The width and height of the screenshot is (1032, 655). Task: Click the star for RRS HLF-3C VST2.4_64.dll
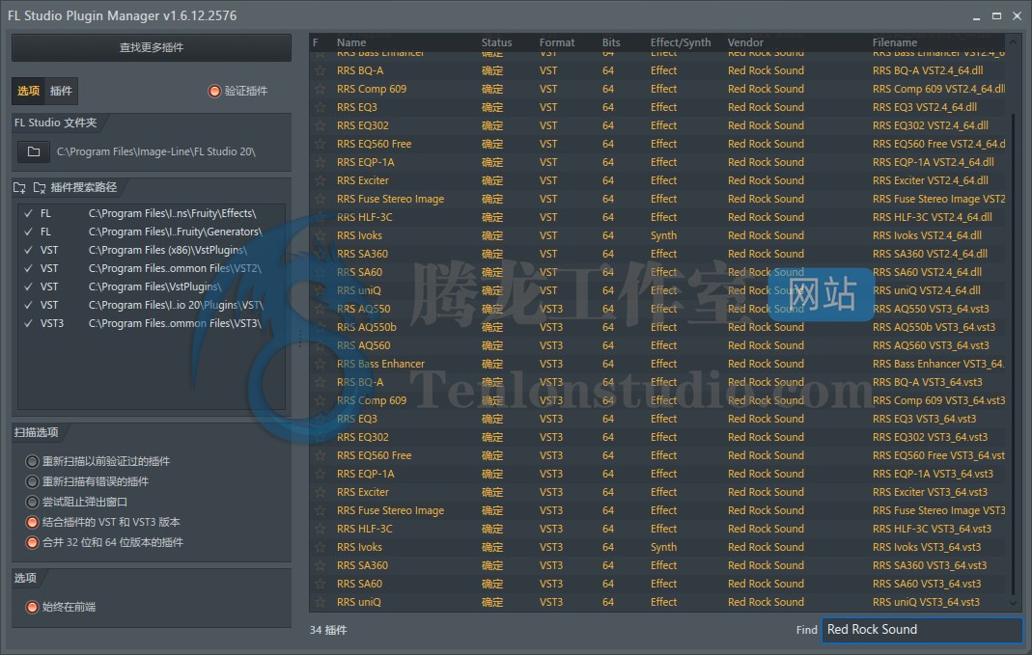click(x=320, y=217)
